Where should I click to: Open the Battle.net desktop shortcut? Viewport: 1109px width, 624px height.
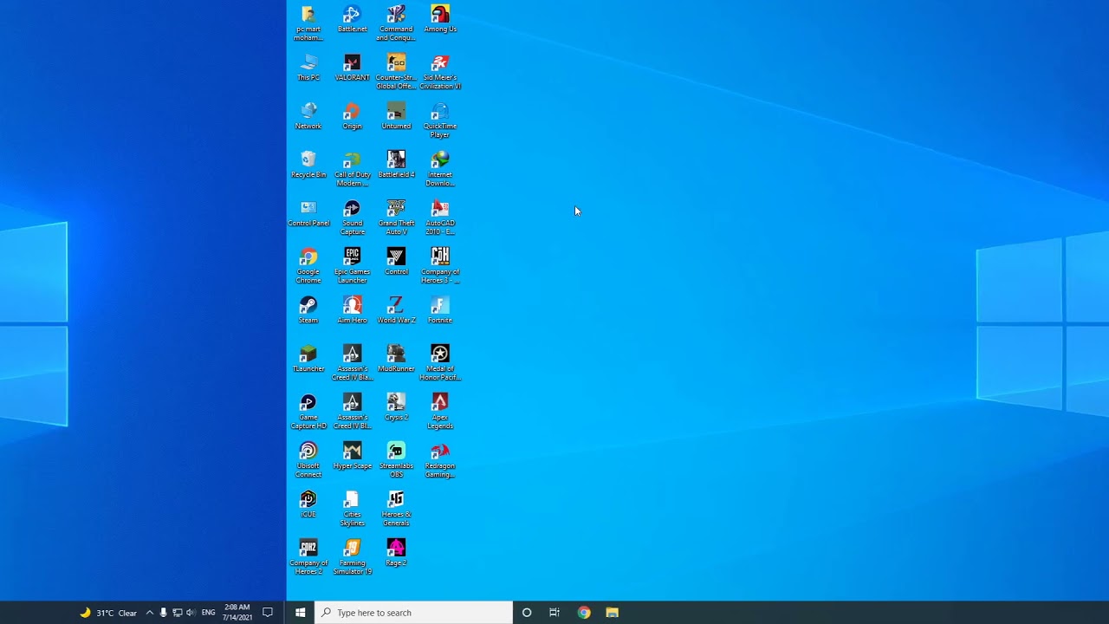click(352, 20)
